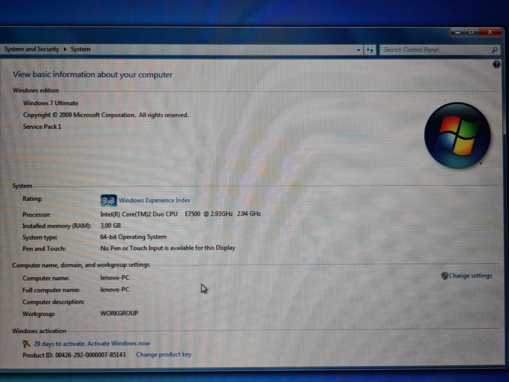Click the 'Service Pack 1' text
Screen dimensions: 509x382
[42, 127]
